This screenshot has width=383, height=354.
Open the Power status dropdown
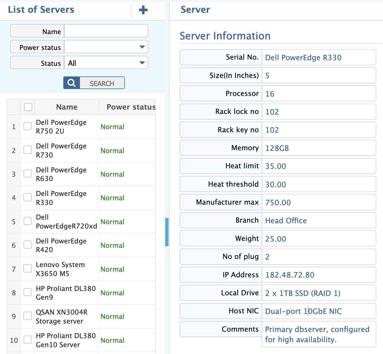(106, 47)
